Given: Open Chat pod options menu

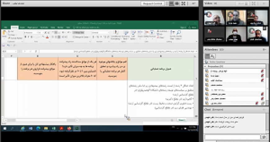Looking at the screenshot, I should coord(264,110).
